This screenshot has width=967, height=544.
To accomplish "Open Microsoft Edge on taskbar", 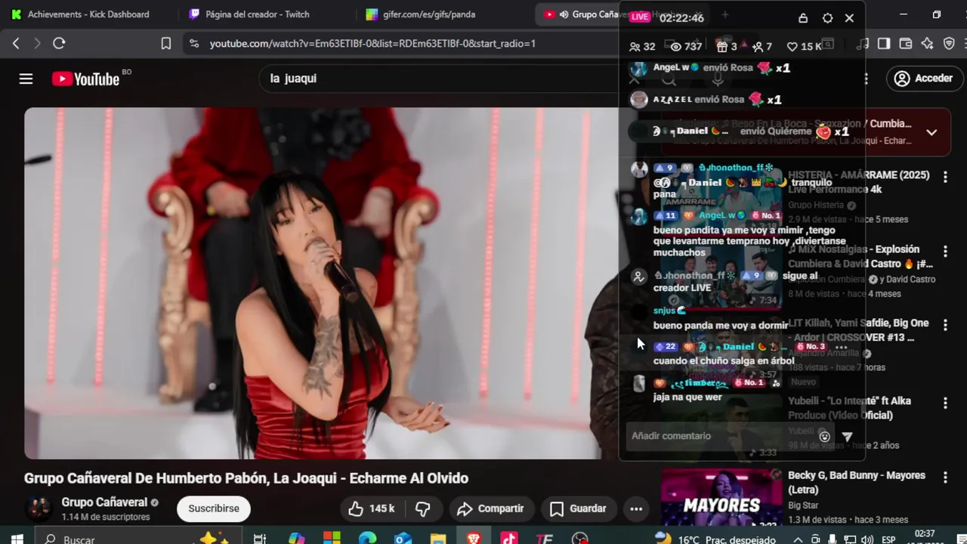I will [x=367, y=539].
